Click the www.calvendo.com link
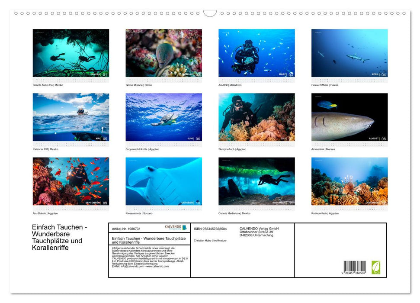Viewport: 420px width, 303px height. (158, 267)
